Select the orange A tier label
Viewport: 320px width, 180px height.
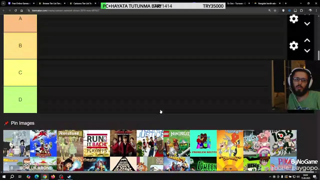20,23
